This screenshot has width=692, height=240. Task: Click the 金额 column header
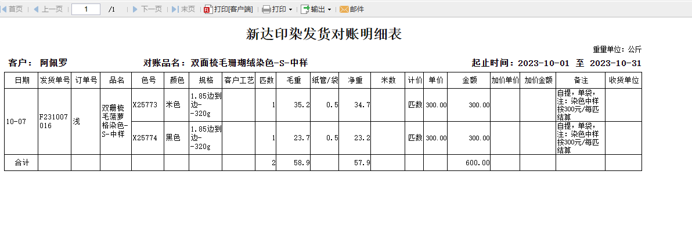(x=469, y=81)
